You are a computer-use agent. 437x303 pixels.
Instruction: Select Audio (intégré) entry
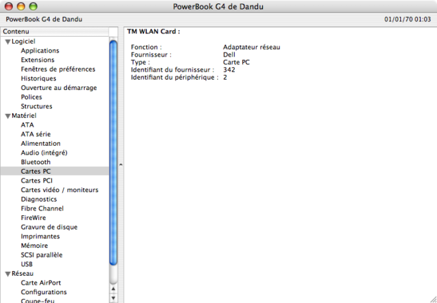(44, 153)
